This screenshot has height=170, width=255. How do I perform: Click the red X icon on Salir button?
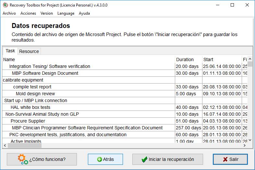(x=225, y=159)
